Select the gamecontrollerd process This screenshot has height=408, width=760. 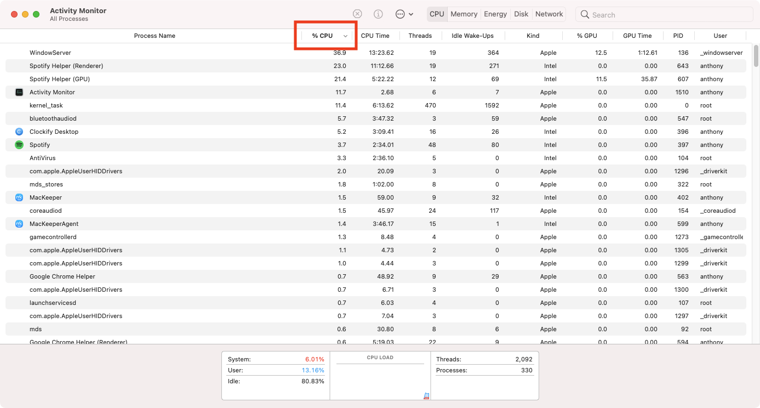[x=375, y=237]
